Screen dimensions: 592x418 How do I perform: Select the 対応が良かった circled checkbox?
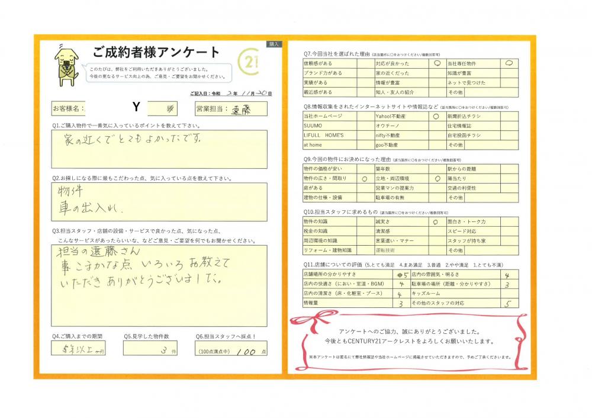(x=436, y=63)
